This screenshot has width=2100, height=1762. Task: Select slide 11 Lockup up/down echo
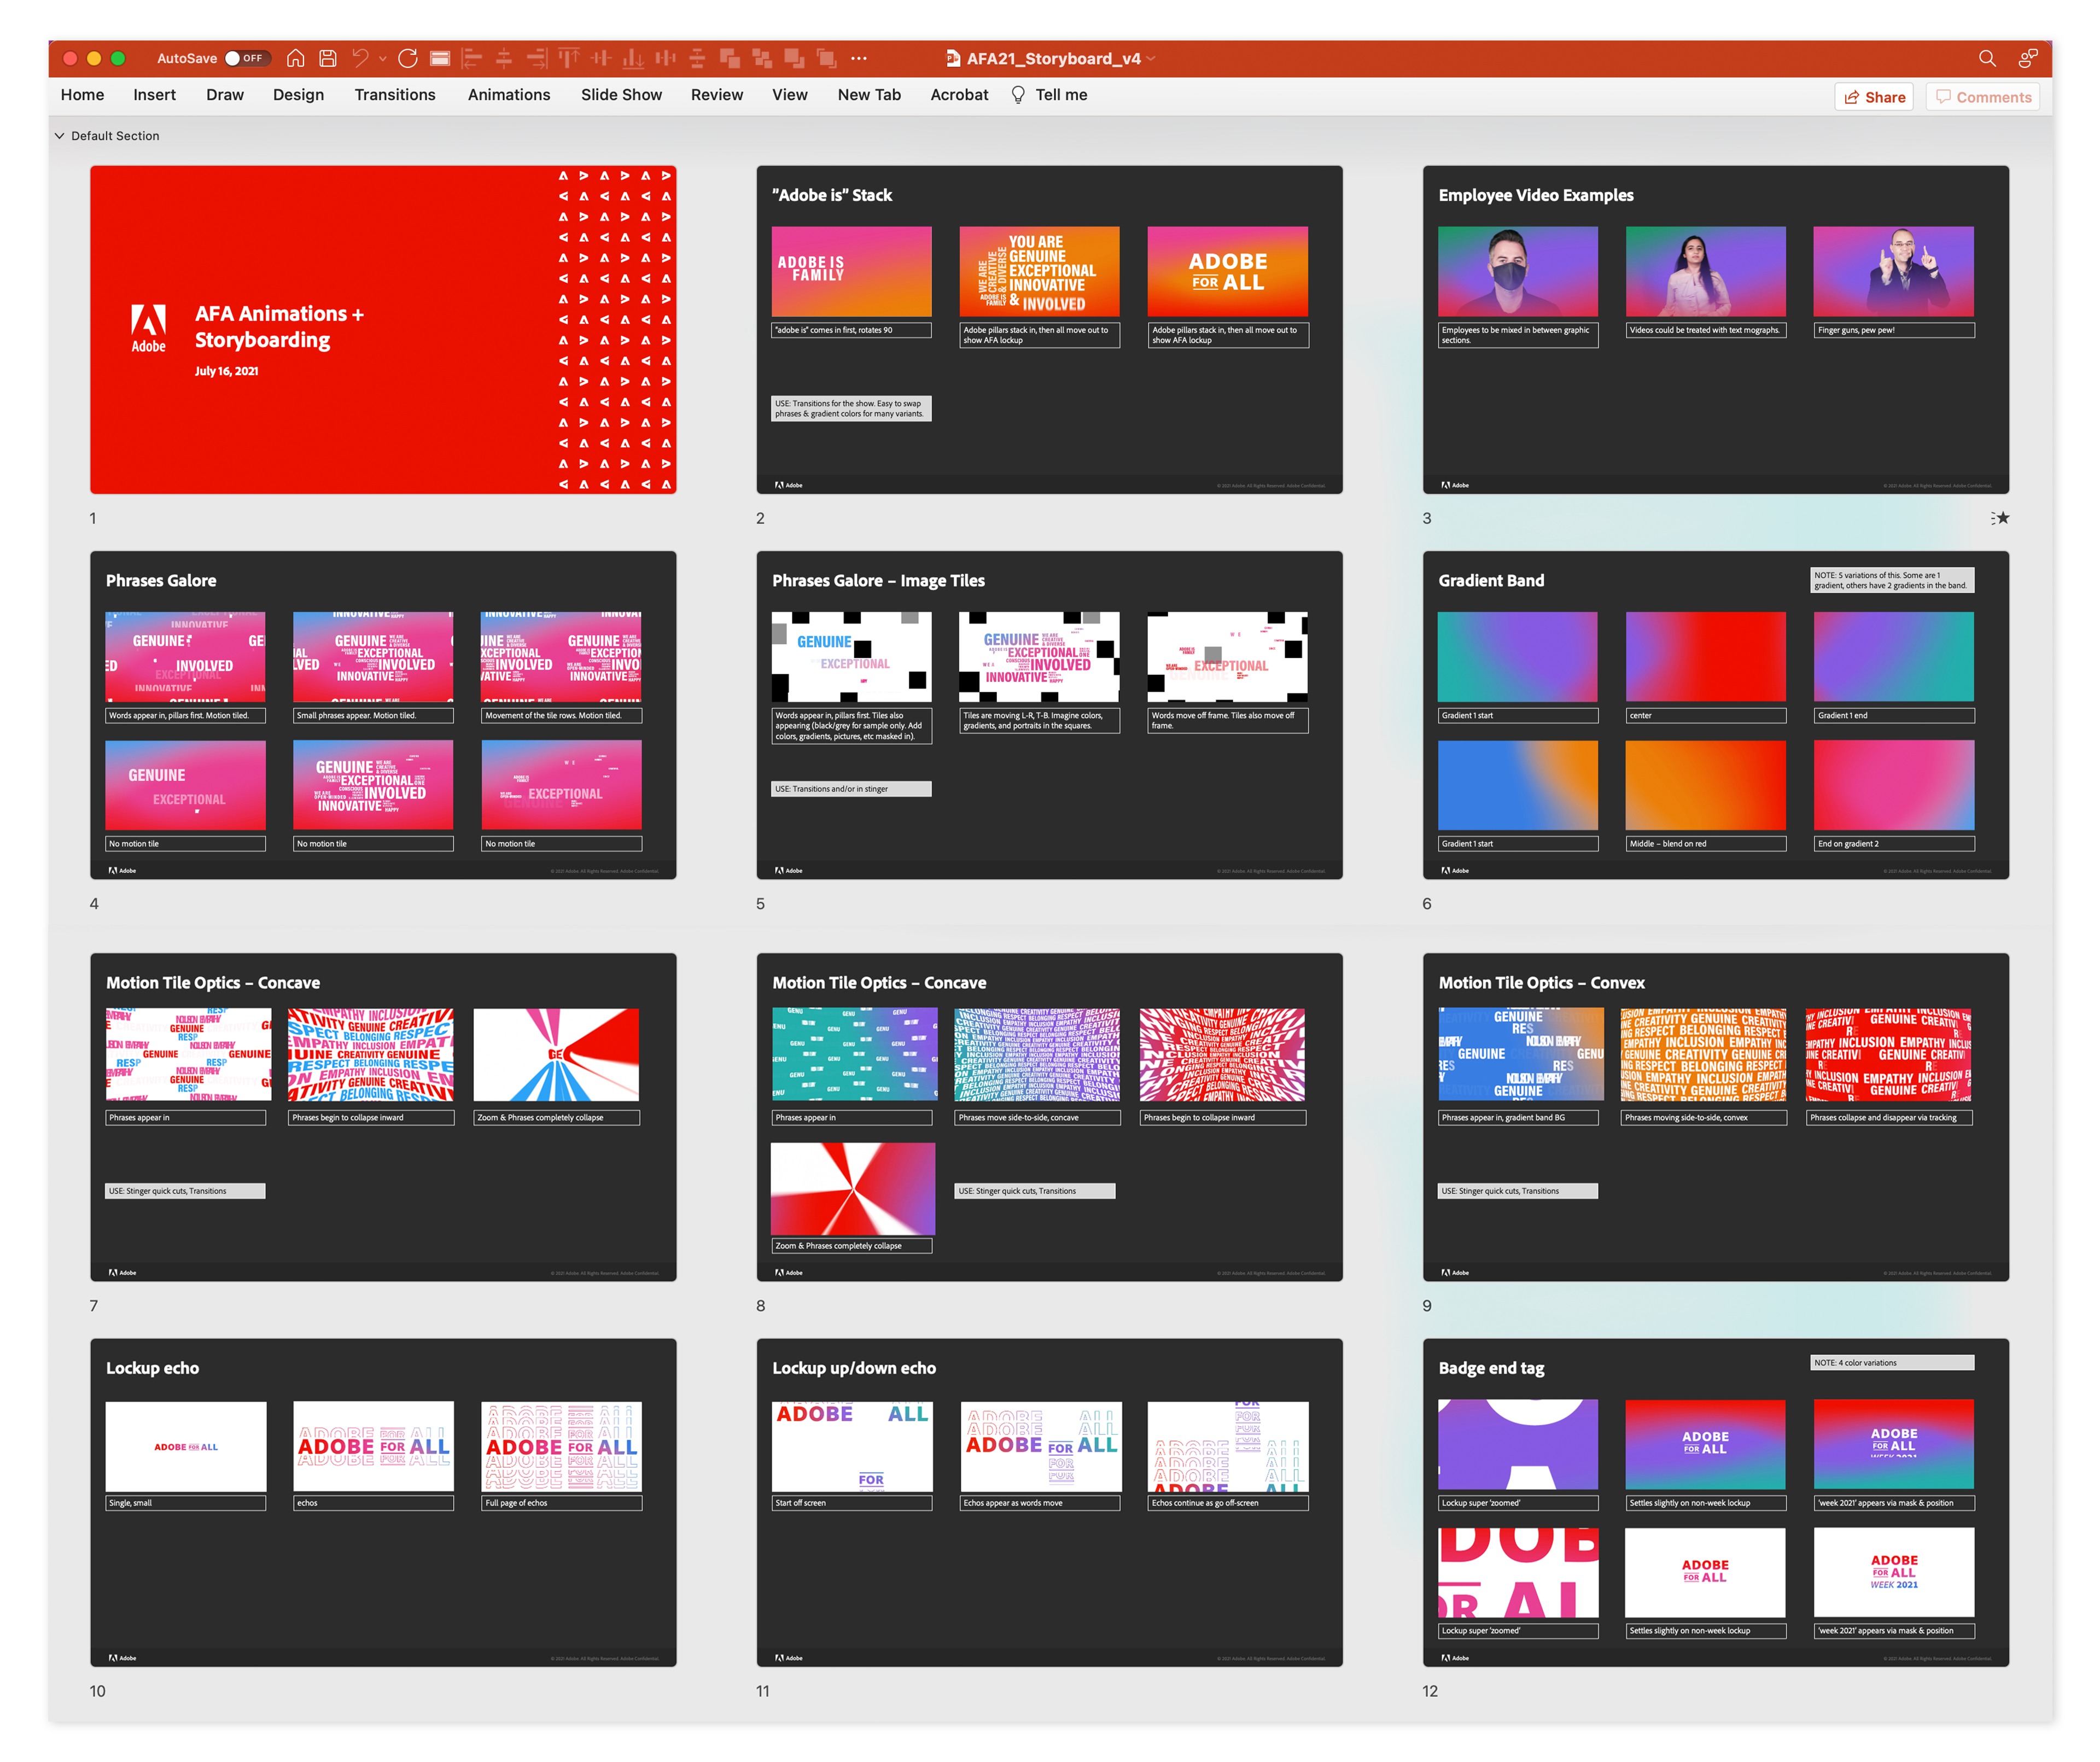[1049, 1503]
